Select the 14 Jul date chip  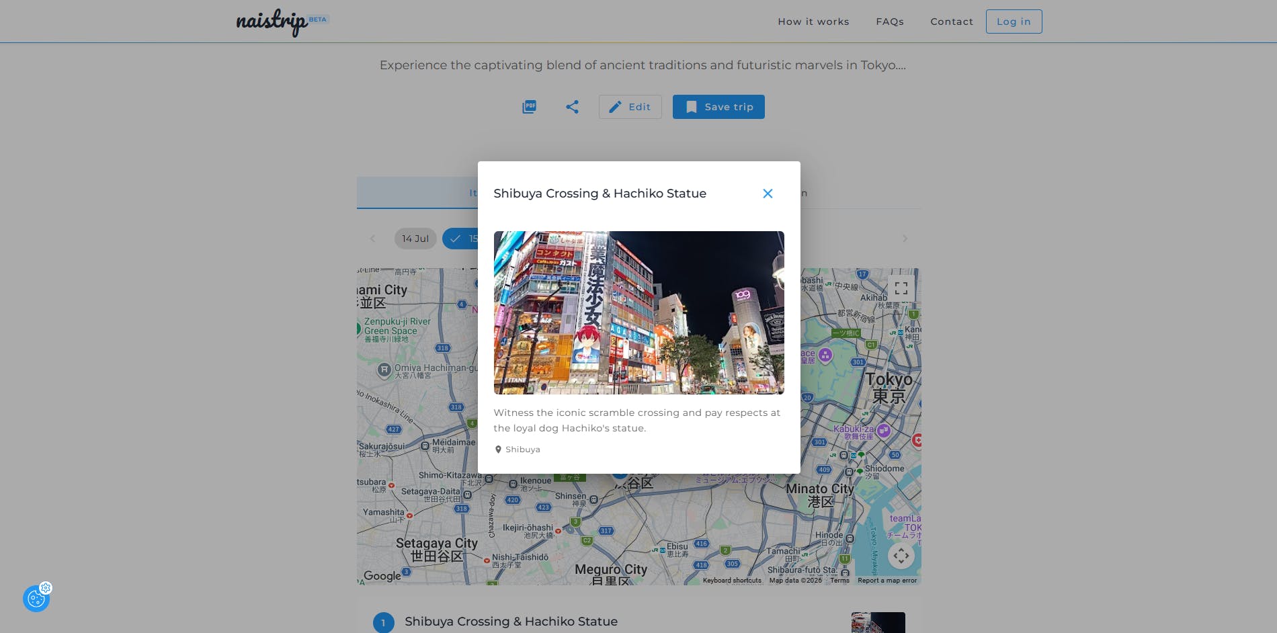click(415, 239)
